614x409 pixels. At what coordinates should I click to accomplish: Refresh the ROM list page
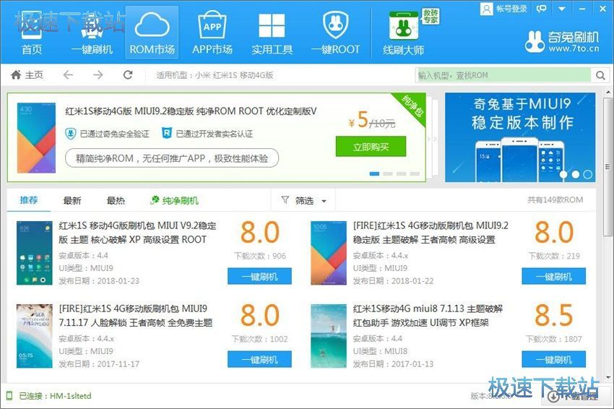(x=128, y=74)
